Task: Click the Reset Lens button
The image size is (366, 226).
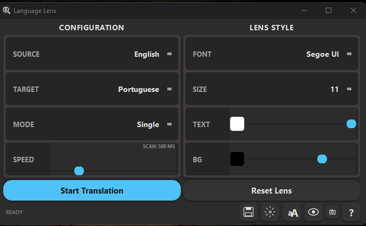Action: (272, 190)
